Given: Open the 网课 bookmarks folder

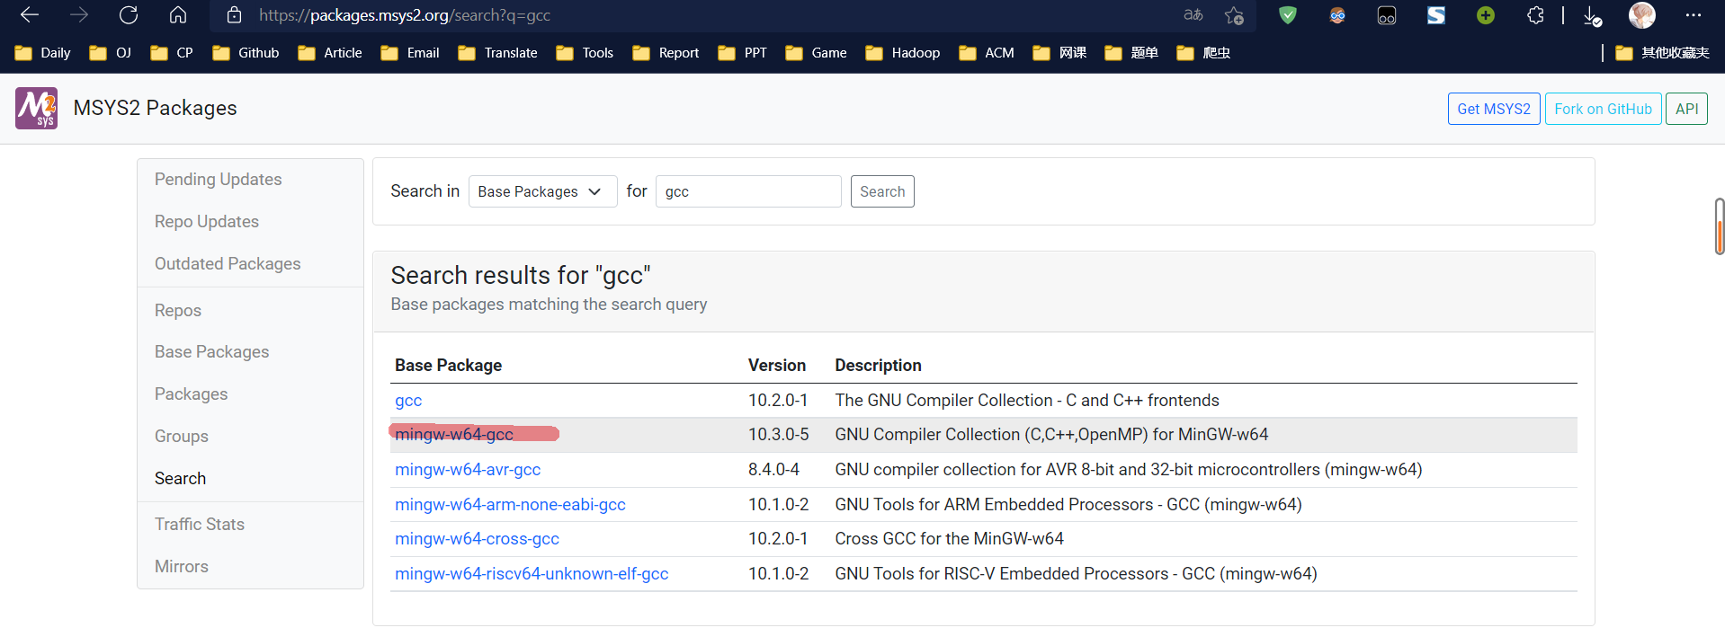Looking at the screenshot, I should pyautogui.click(x=1059, y=53).
